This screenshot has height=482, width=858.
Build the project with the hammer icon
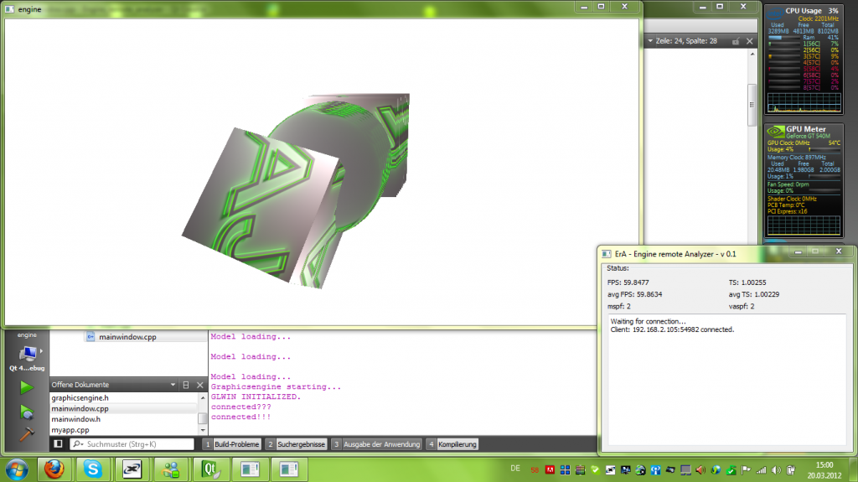pos(26,433)
